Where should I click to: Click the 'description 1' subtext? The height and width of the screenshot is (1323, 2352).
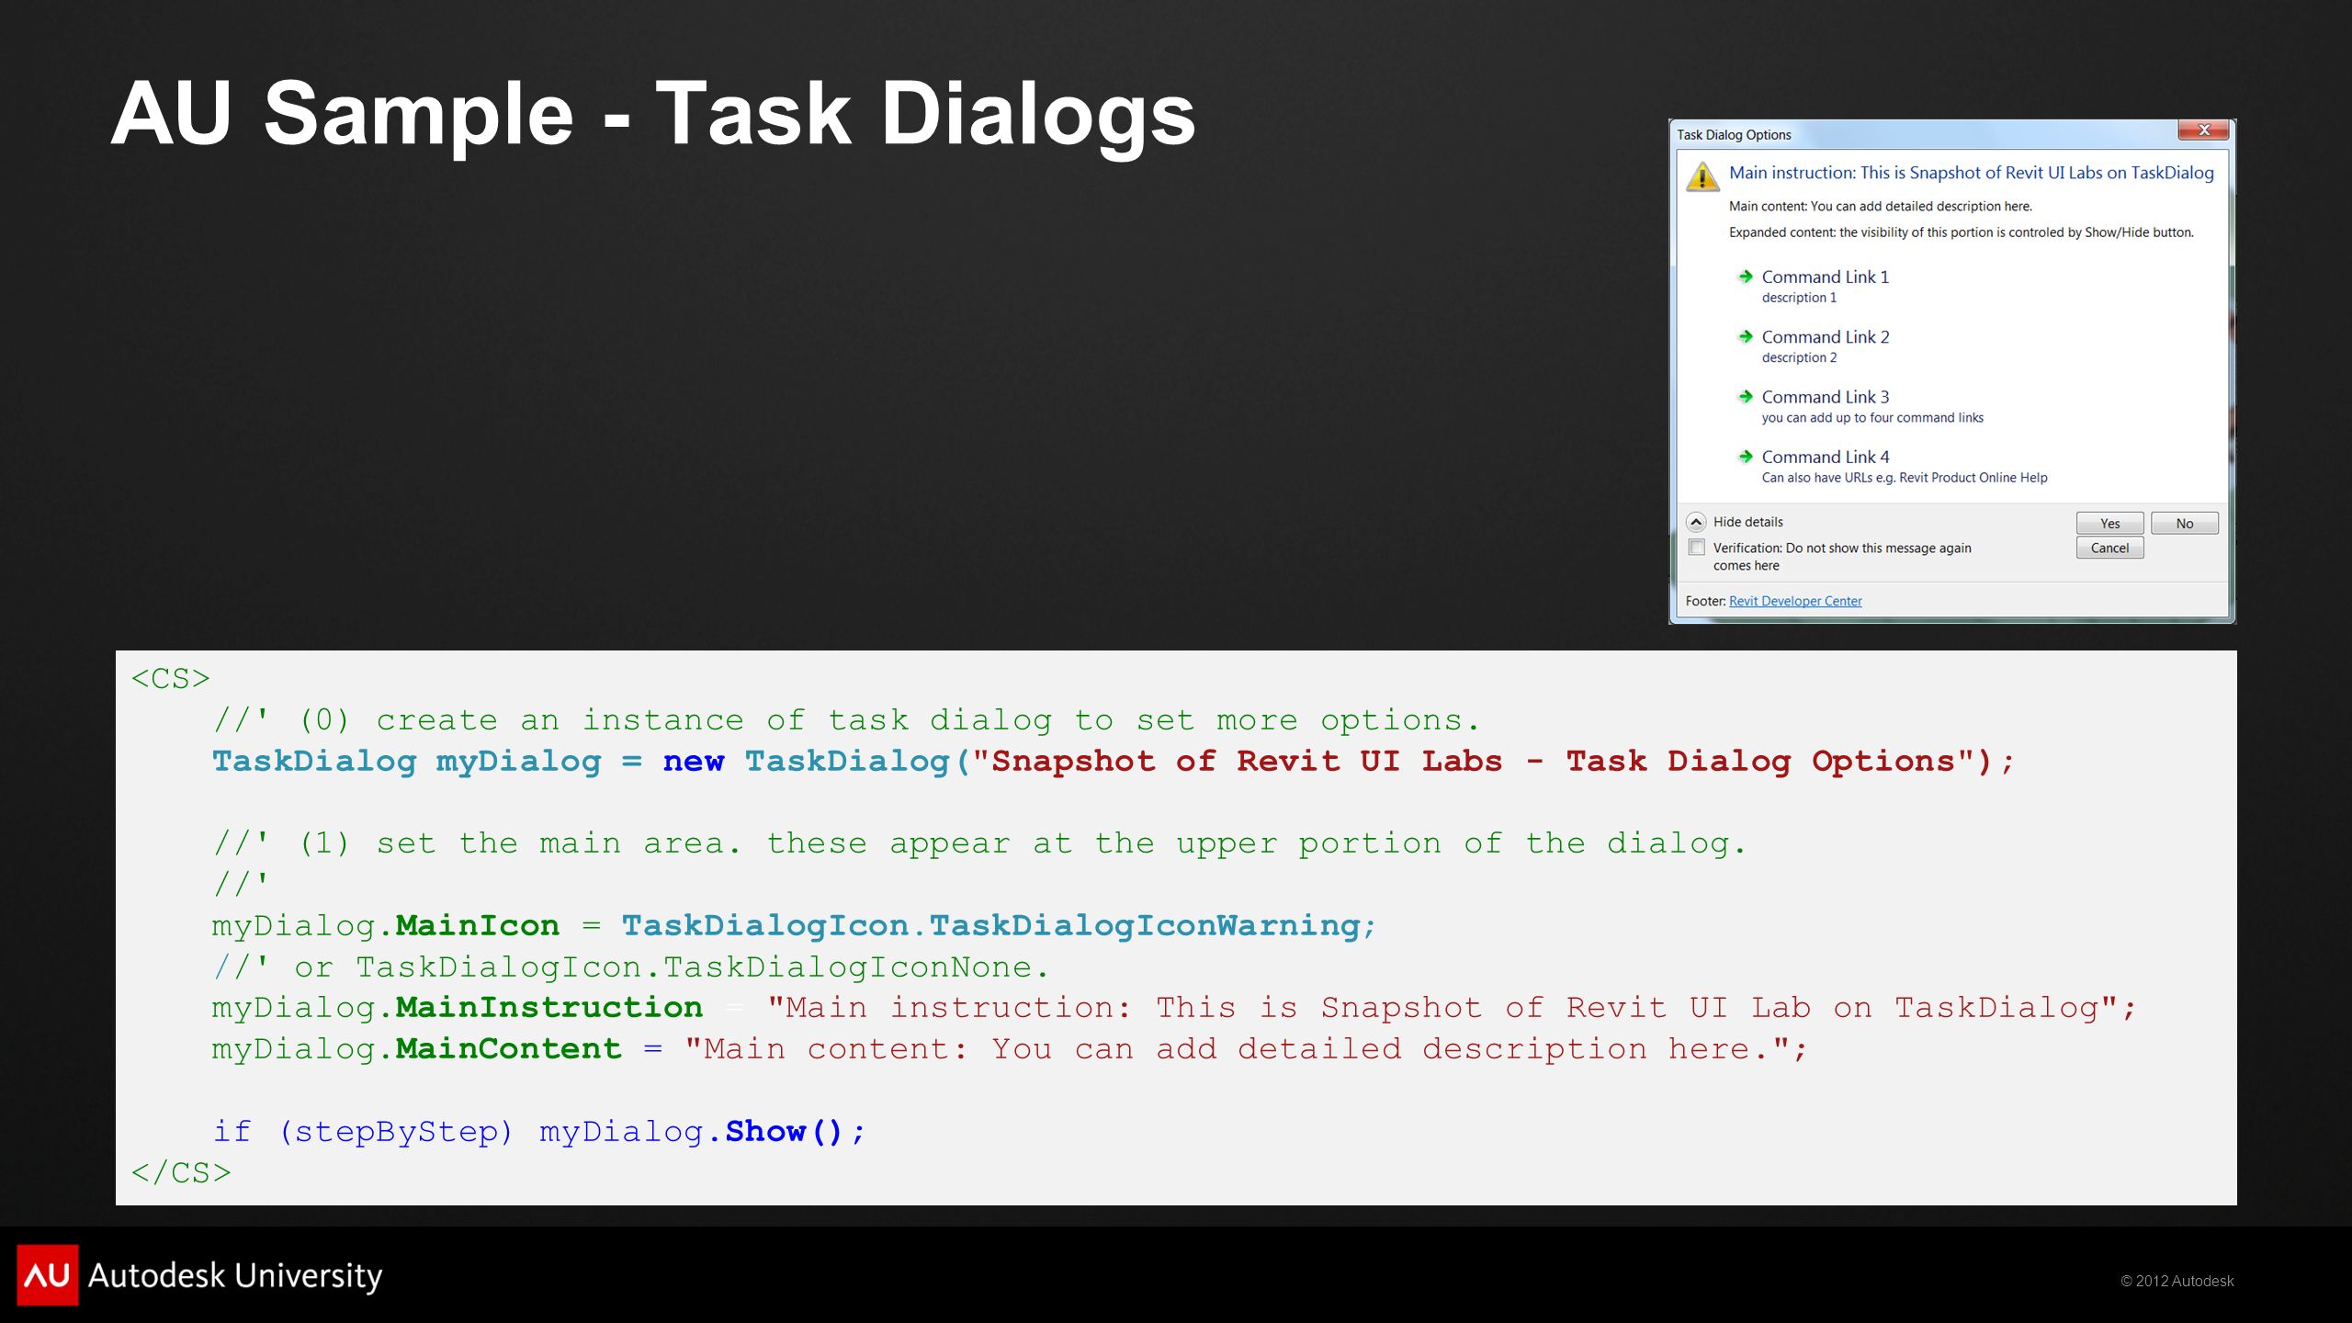tap(1799, 298)
